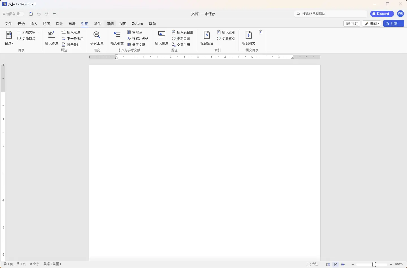The width and height of the screenshot is (407, 268).
Task: Open the quick access more options ellipsis
Action: (55, 14)
